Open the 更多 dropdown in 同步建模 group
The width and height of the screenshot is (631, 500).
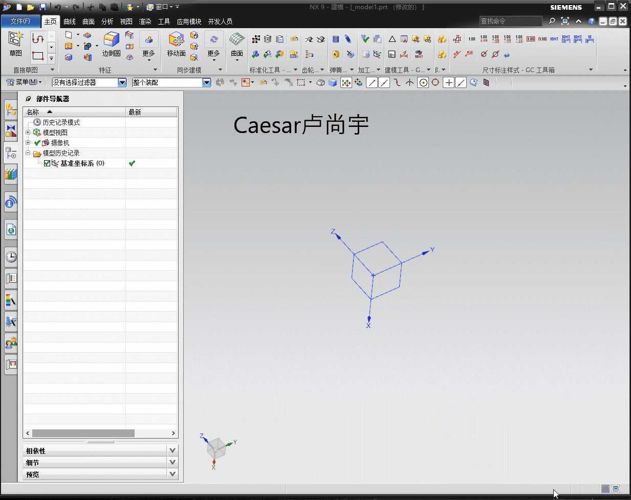(x=213, y=46)
